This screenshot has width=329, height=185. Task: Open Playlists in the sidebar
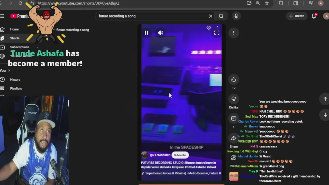click(x=16, y=88)
